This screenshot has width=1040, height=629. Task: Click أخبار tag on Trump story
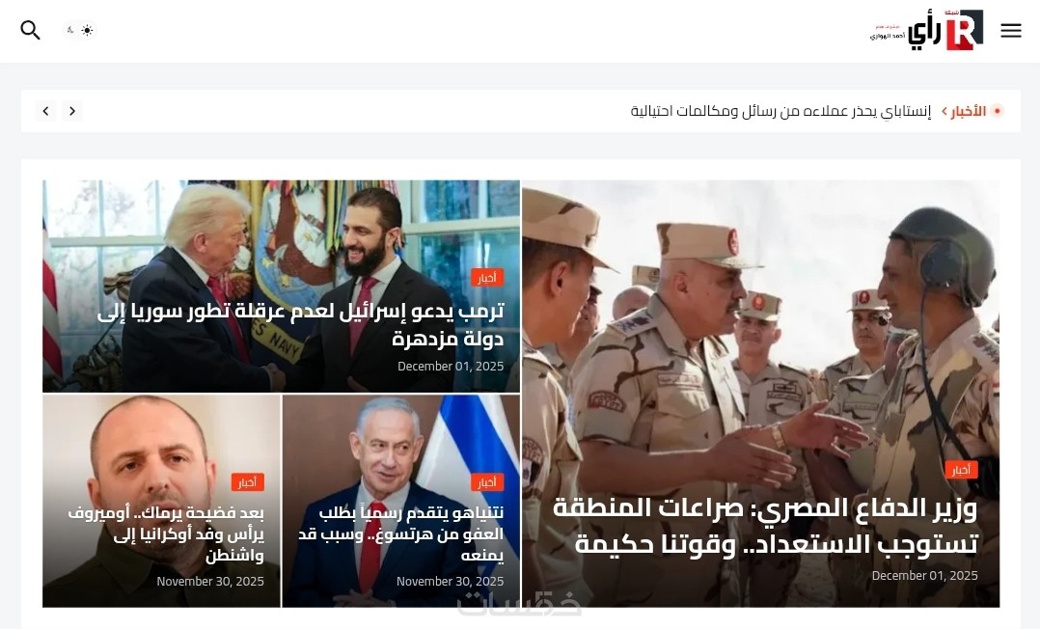[487, 277]
